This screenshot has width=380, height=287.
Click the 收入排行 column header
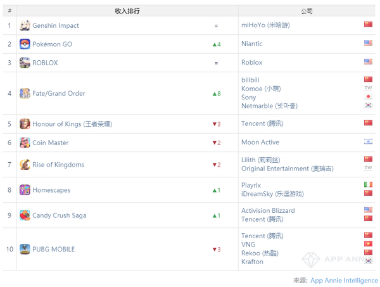click(x=127, y=11)
